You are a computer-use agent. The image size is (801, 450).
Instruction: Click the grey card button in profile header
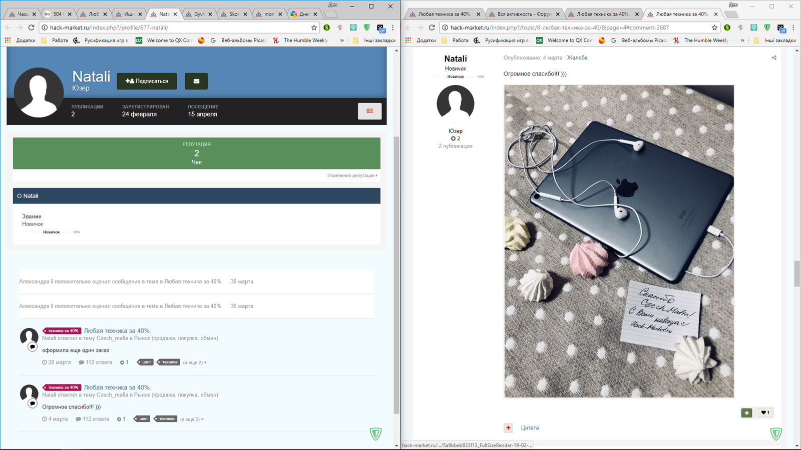tap(369, 111)
